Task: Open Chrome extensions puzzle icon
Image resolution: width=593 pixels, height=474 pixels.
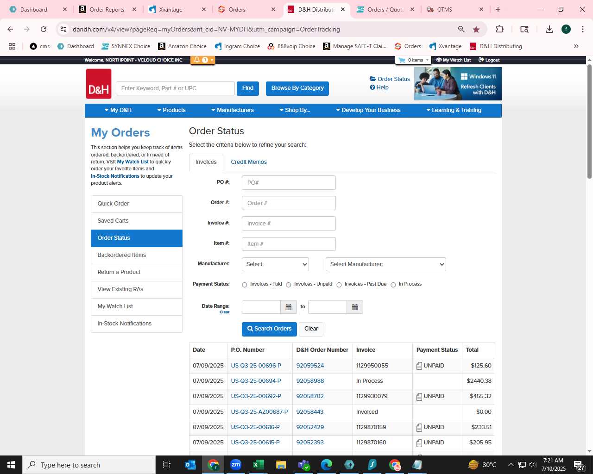Action: click(499, 29)
